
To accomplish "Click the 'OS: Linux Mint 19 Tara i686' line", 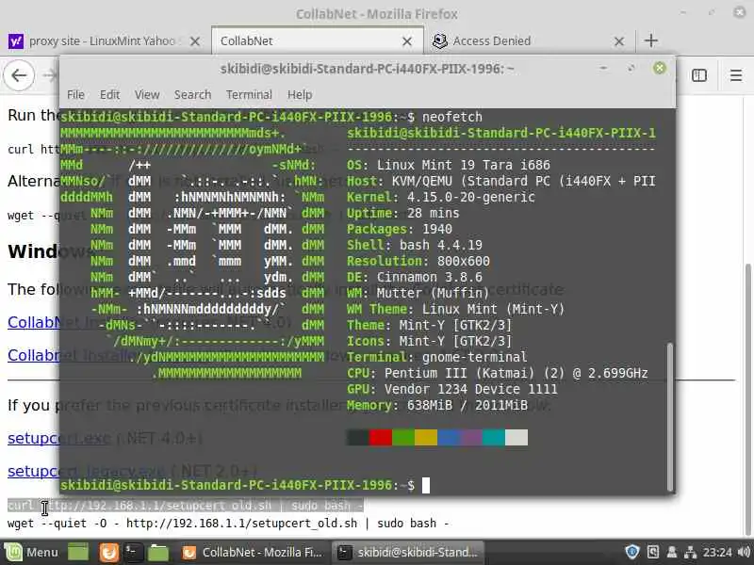I will (449, 166).
